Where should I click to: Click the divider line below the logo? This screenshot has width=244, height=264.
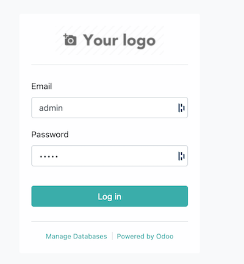point(110,65)
